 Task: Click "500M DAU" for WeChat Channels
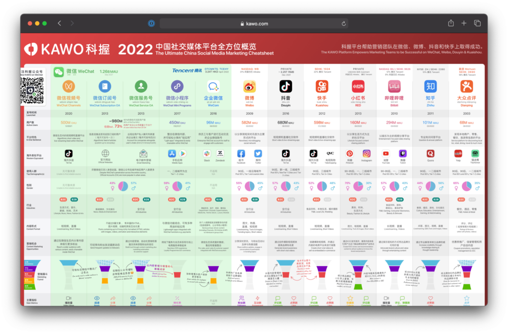pyautogui.click(x=68, y=123)
